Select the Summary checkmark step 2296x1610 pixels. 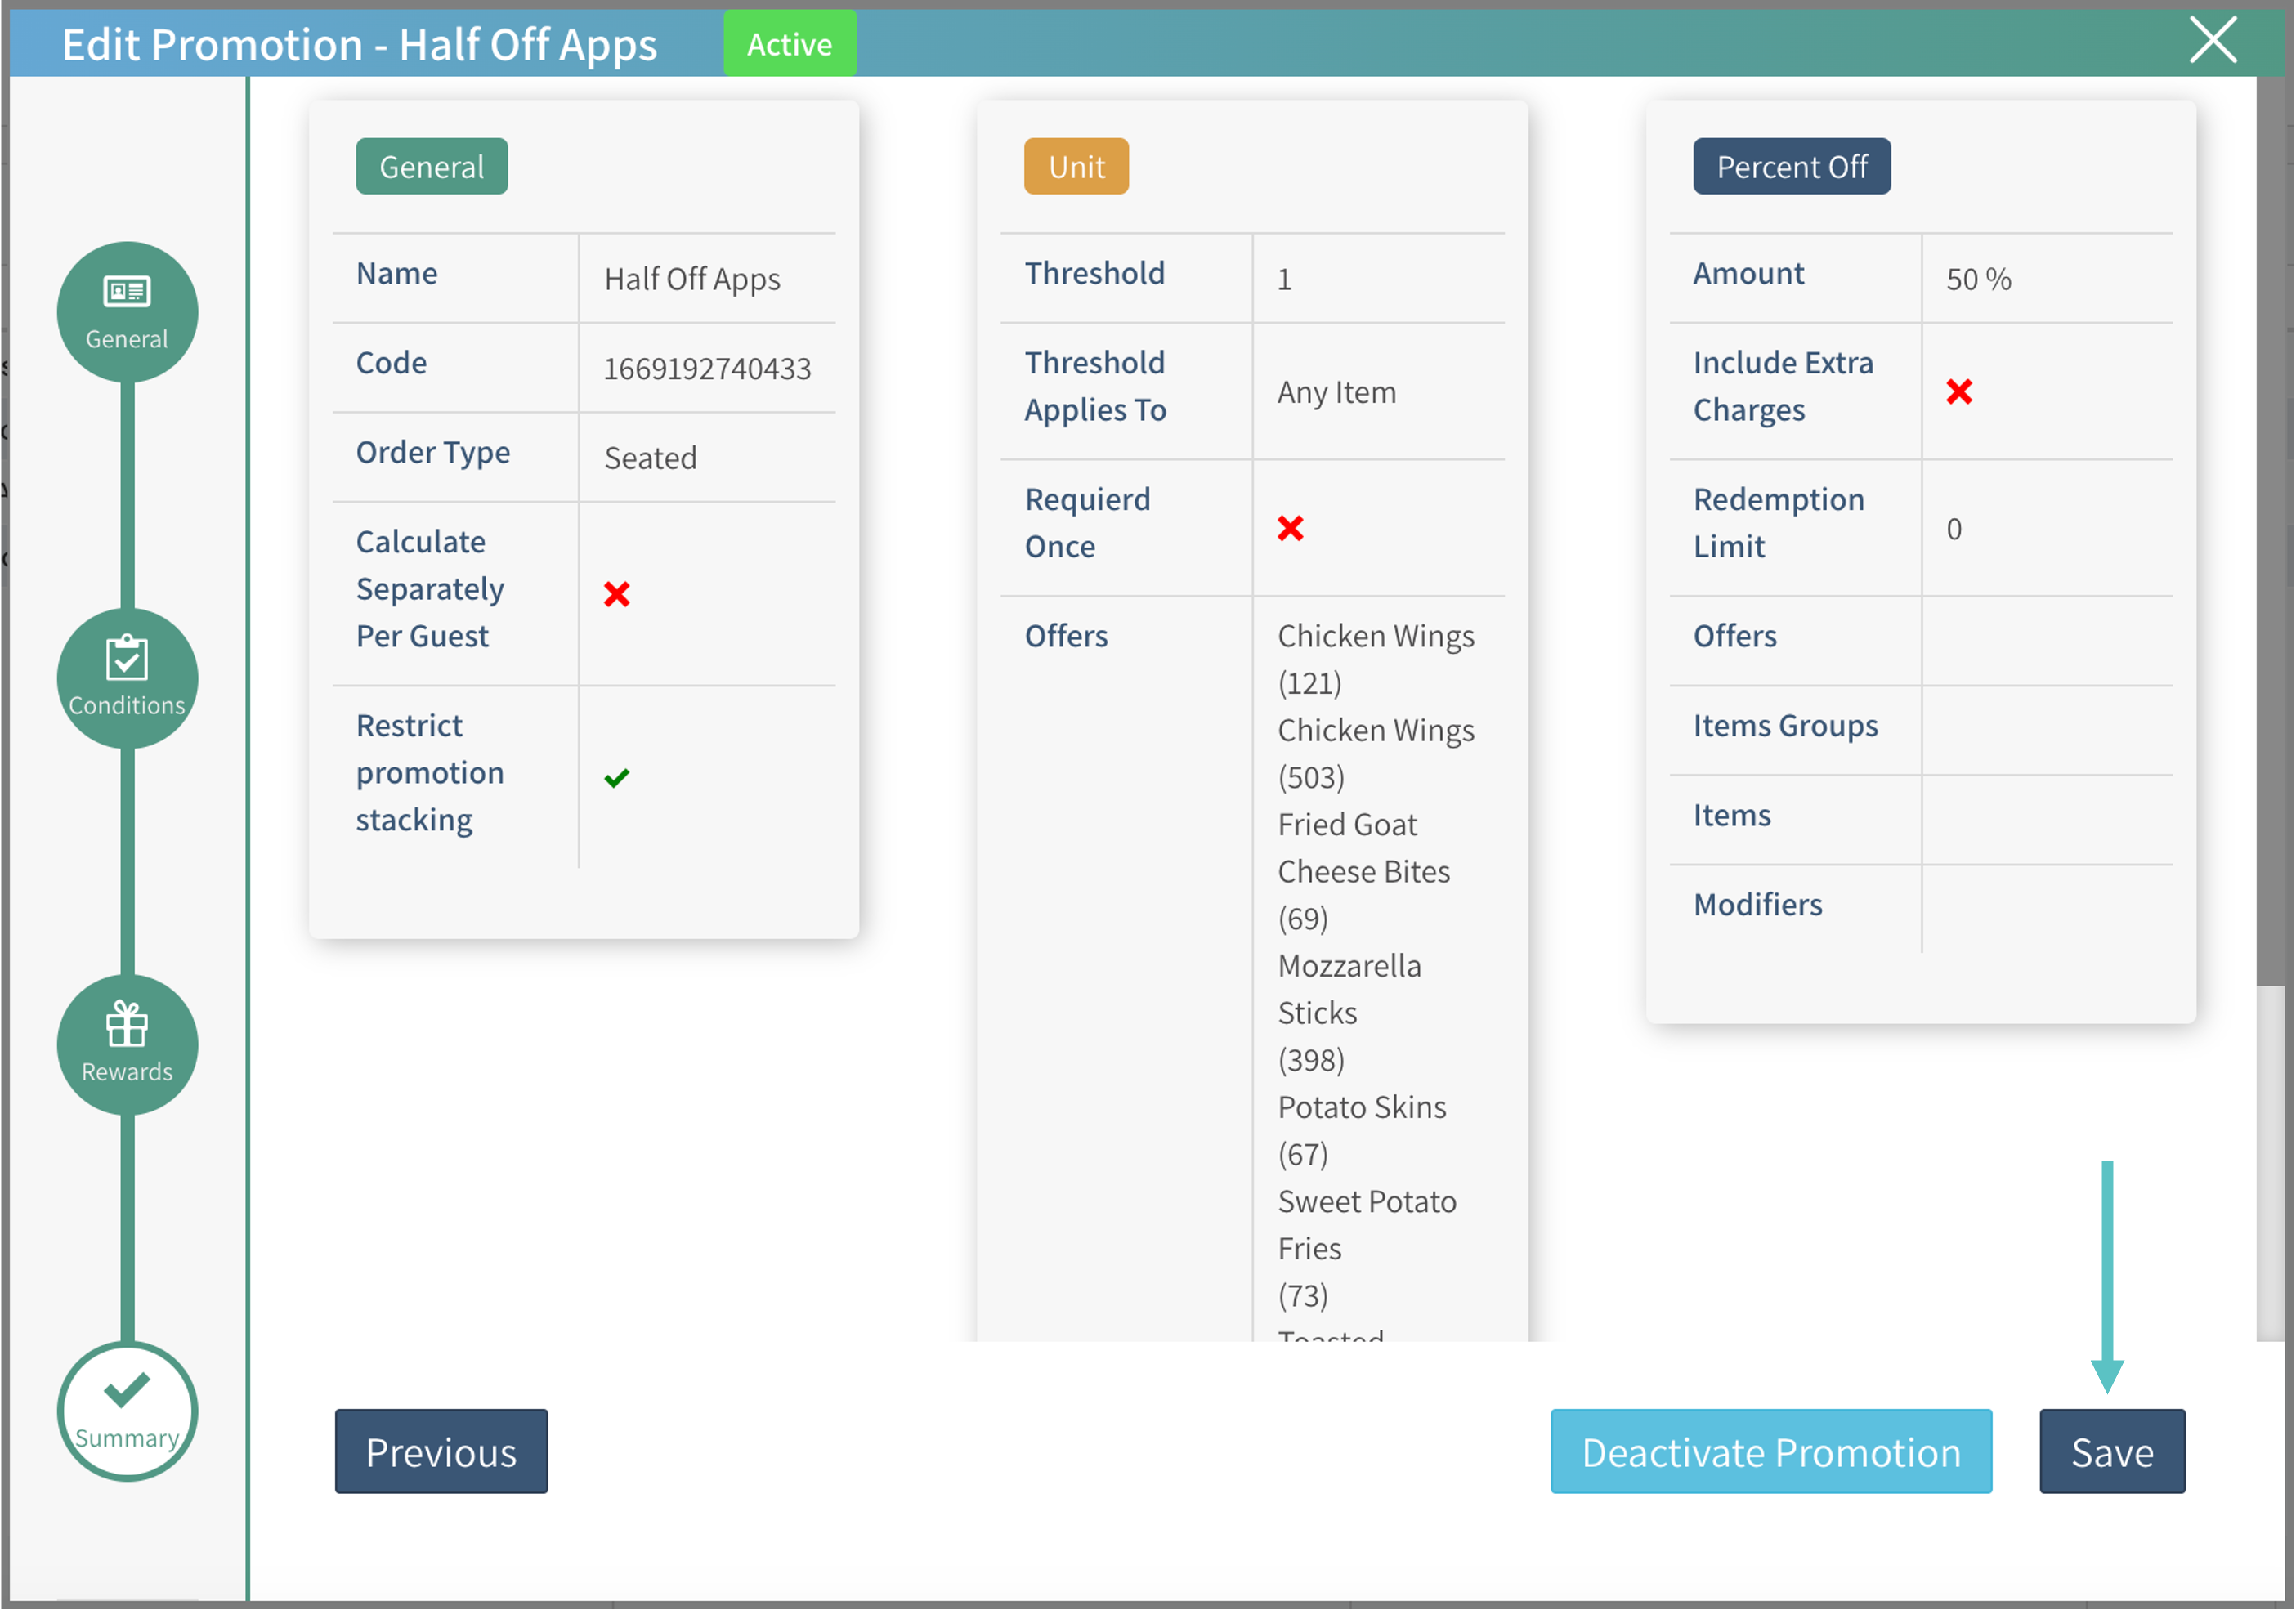127,1411
